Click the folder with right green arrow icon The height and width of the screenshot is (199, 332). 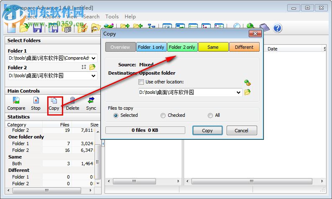point(125,26)
